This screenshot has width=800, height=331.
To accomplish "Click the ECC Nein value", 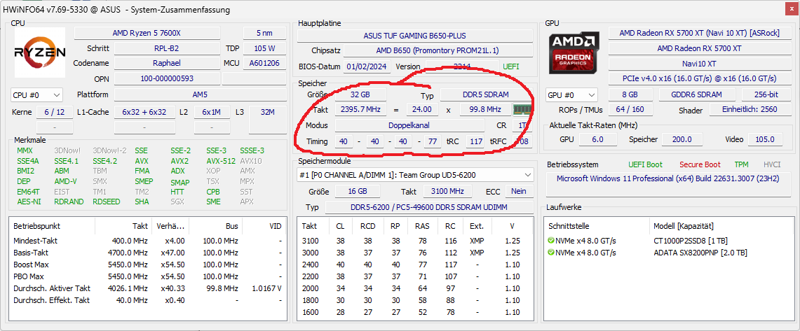I will (x=520, y=191).
